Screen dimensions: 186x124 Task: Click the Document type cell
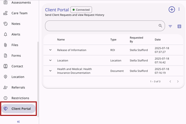pos(117,71)
